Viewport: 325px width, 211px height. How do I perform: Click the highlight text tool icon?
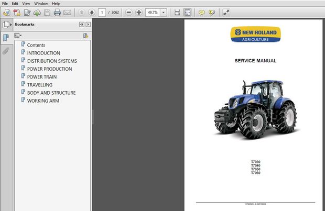click(212, 13)
